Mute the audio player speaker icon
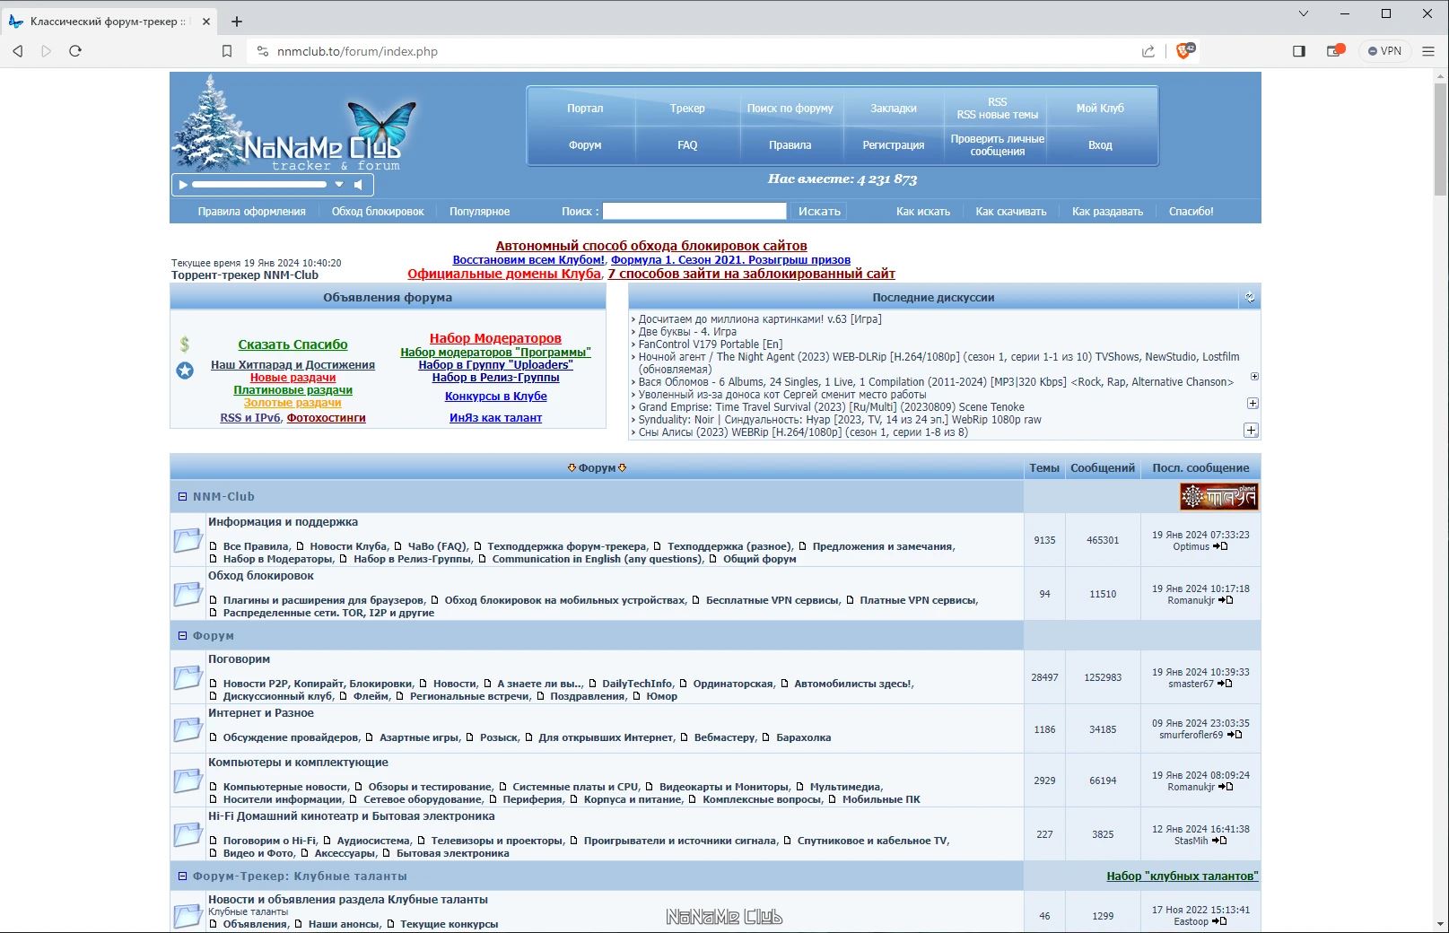 pyautogui.click(x=358, y=185)
